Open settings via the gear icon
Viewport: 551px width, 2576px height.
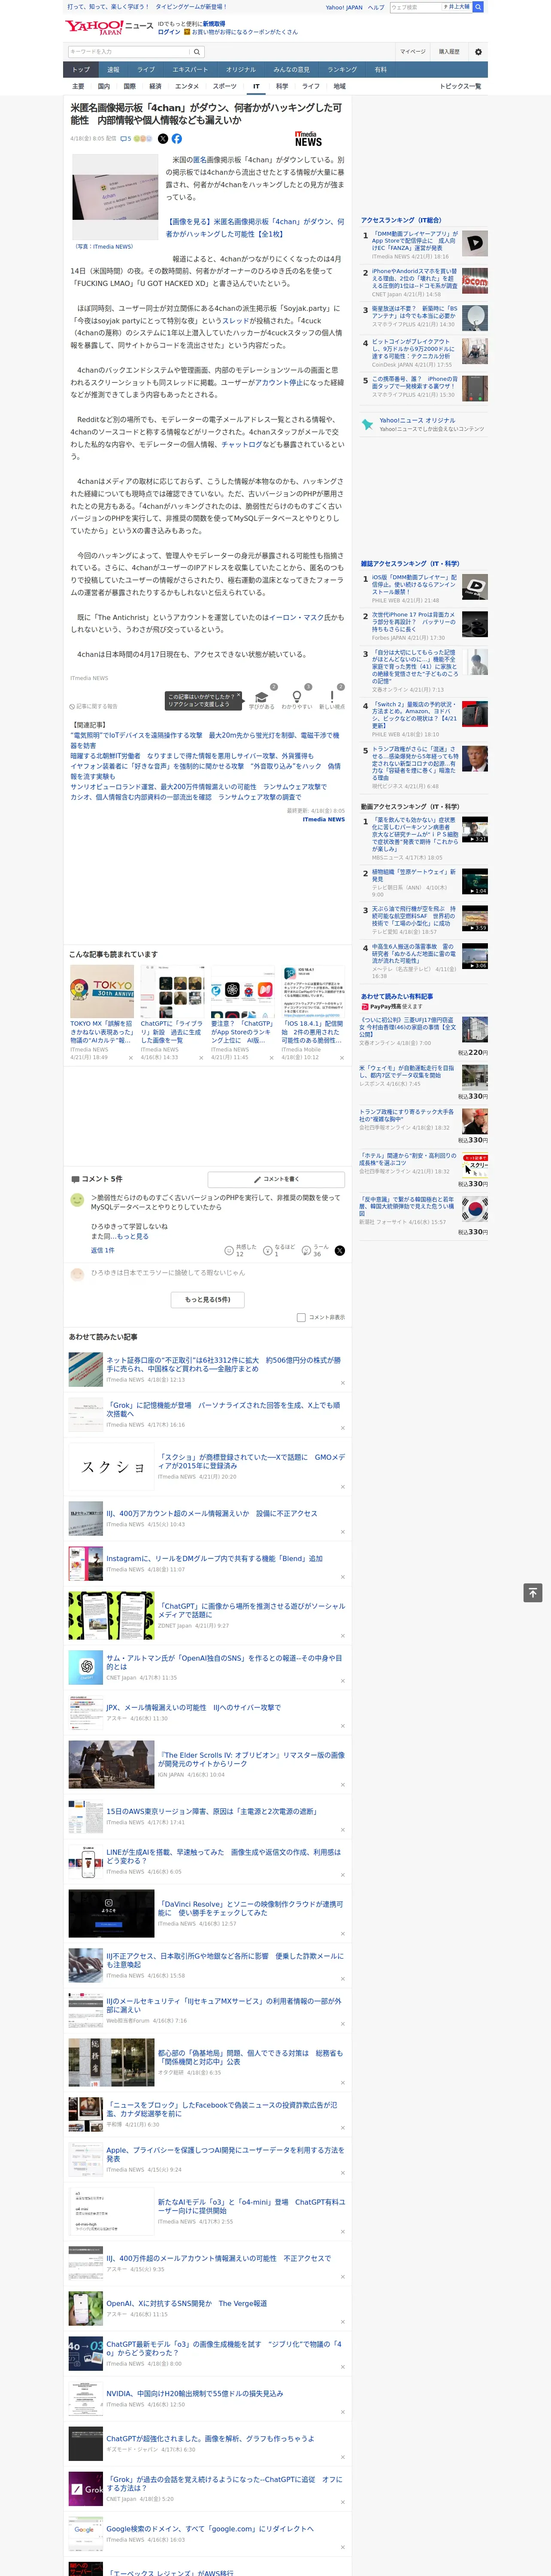478,52
